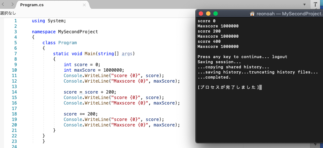This screenshot has width=323, height=148.
Task: Click "Maxscore {0}" string on line 12
Action: [x=129, y=81]
